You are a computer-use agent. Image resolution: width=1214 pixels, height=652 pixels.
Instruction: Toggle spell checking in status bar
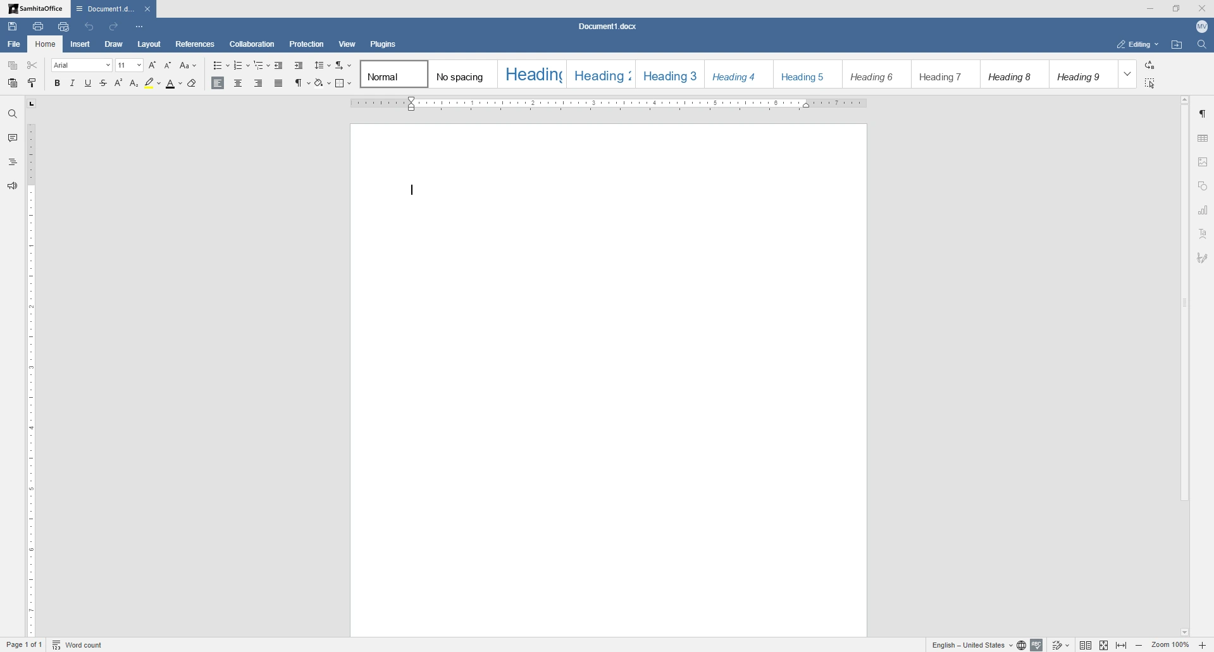1037,645
